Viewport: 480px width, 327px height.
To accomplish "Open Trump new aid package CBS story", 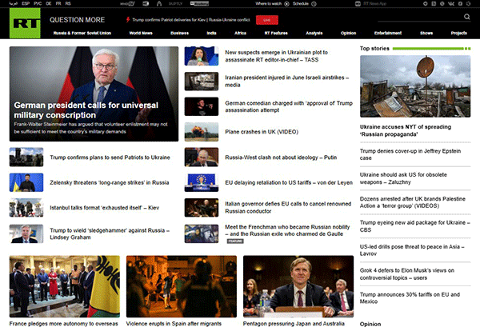I will pos(414,226).
